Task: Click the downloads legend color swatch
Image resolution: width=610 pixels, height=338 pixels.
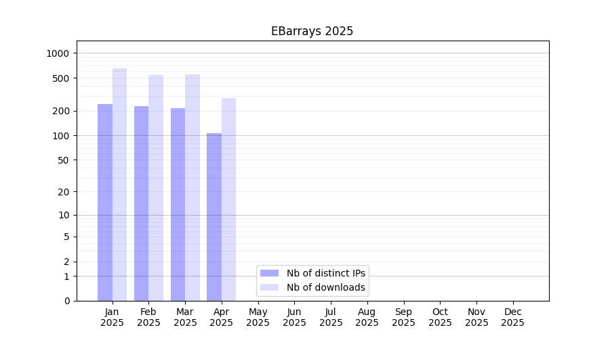Action: coord(270,287)
